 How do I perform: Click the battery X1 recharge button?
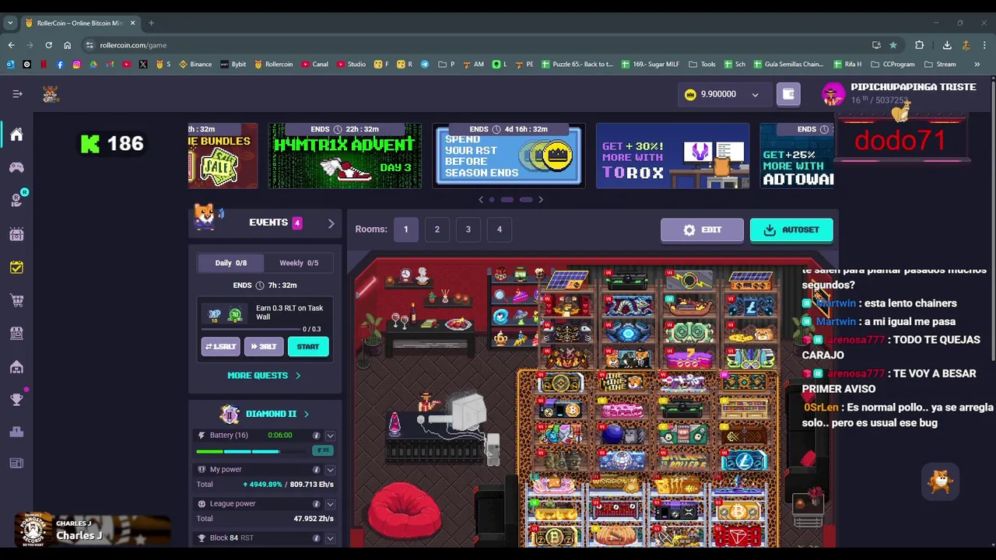323,450
